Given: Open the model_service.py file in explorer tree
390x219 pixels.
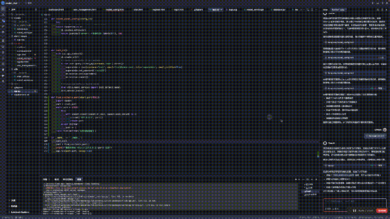Looking at the screenshot, I should coord(25,80).
